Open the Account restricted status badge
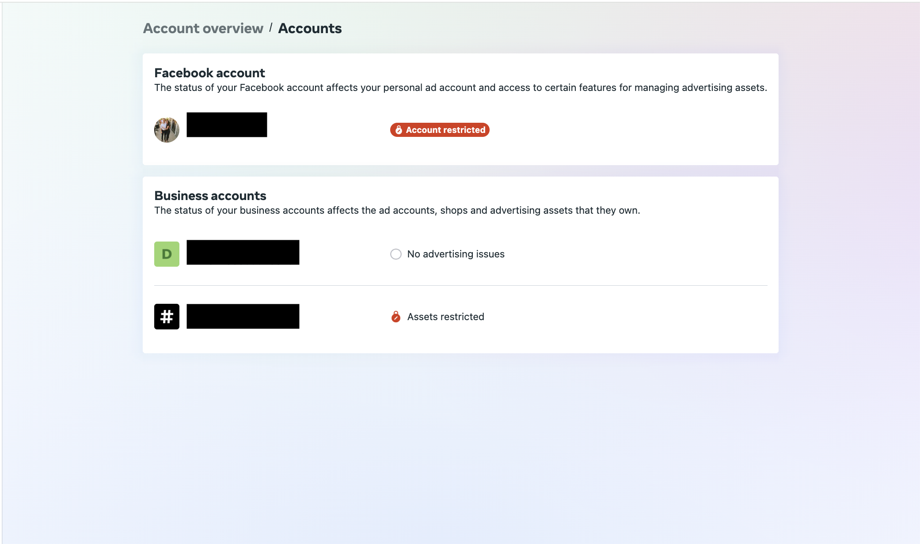The image size is (920, 544). pos(439,130)
